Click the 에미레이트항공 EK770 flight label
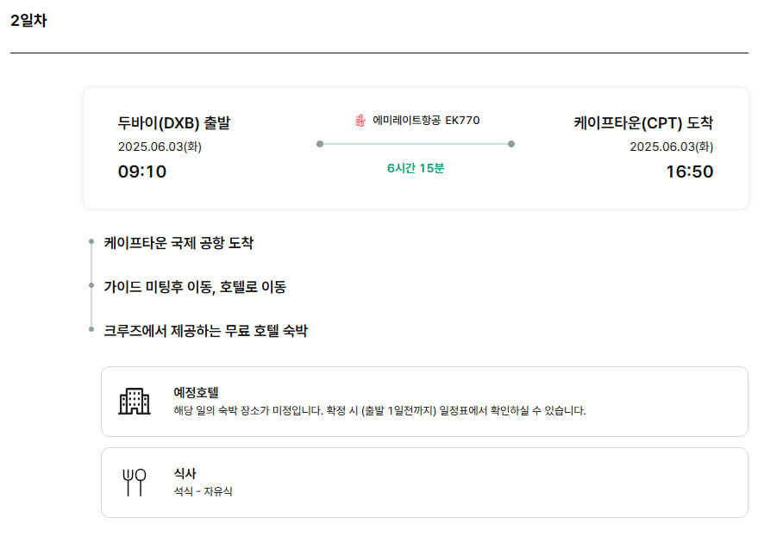Image resolution: width=758 pixels, height=555 pixels. 426,121
